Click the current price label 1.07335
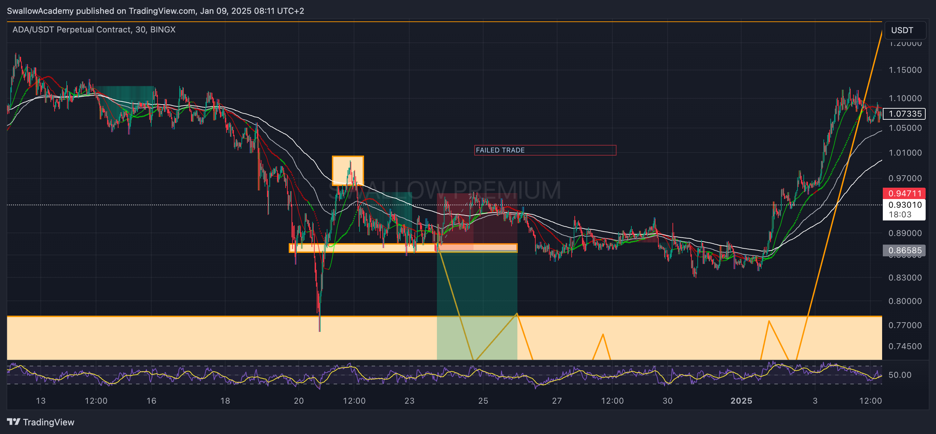936x434 pixels. pos(904,114)
